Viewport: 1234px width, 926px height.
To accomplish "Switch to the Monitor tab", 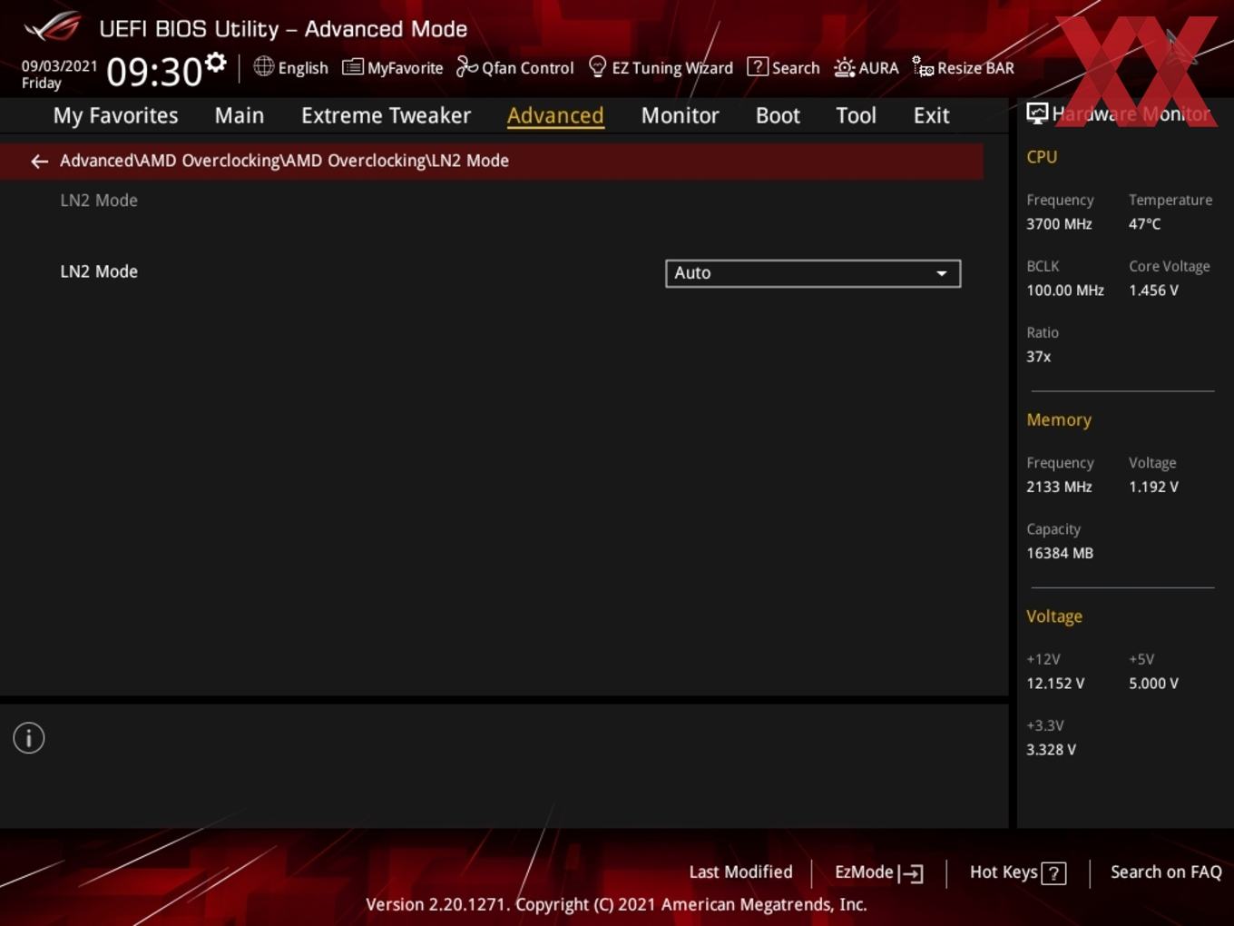I will 680,115.
